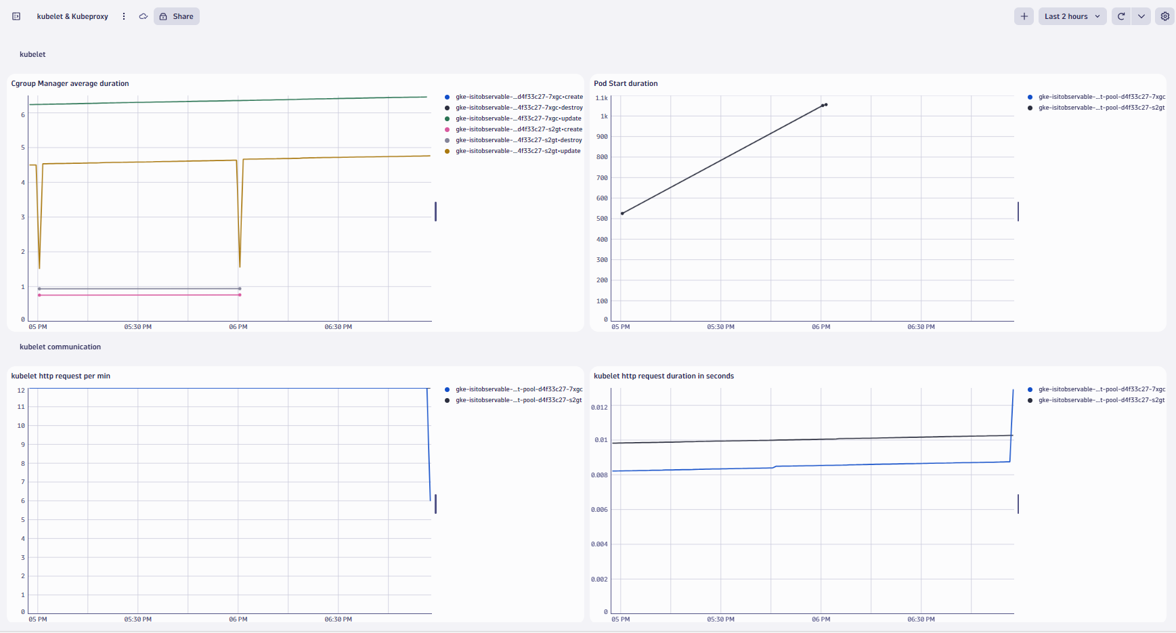Toggle the sidebar panel icon
The image size is (1176, 633).
point(16,16)
